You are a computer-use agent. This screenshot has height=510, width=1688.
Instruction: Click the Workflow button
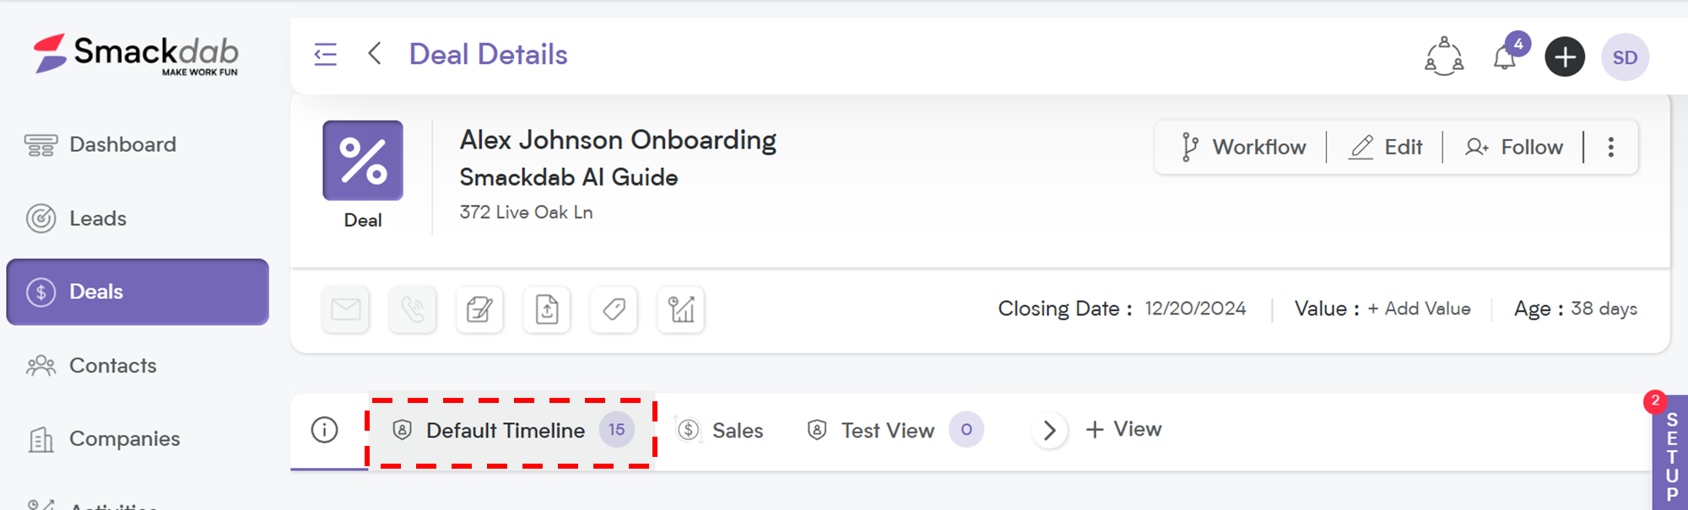pyautogui.click(x=1243, y=148)
